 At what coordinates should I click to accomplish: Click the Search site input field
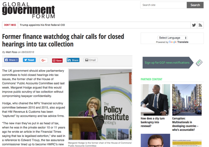[x=164, y=5]
